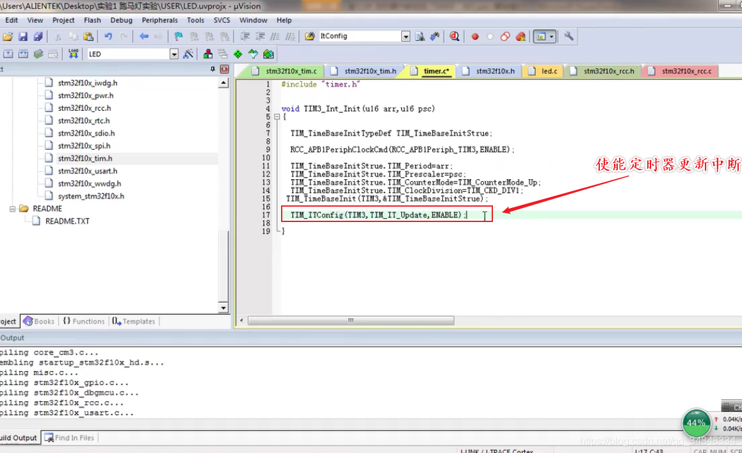Open the Debug menu
Image resolution: width=742 pixels, height=453 pixels.
(x=121, y=20)
